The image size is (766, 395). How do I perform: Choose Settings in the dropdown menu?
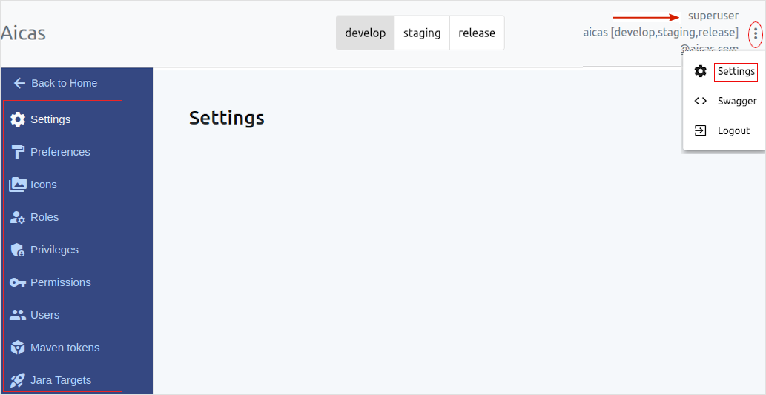point(736,71)
